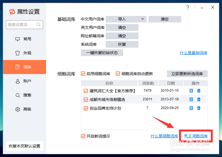Screen dimensions: 222x157
Task: Click 清空 for 网址邮箱词库
Action: click(x=122, y=36)
